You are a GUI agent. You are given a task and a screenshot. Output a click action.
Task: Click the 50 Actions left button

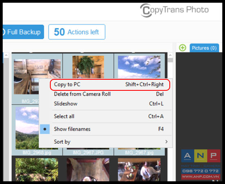pyautogui.click(x=77, y=32)
